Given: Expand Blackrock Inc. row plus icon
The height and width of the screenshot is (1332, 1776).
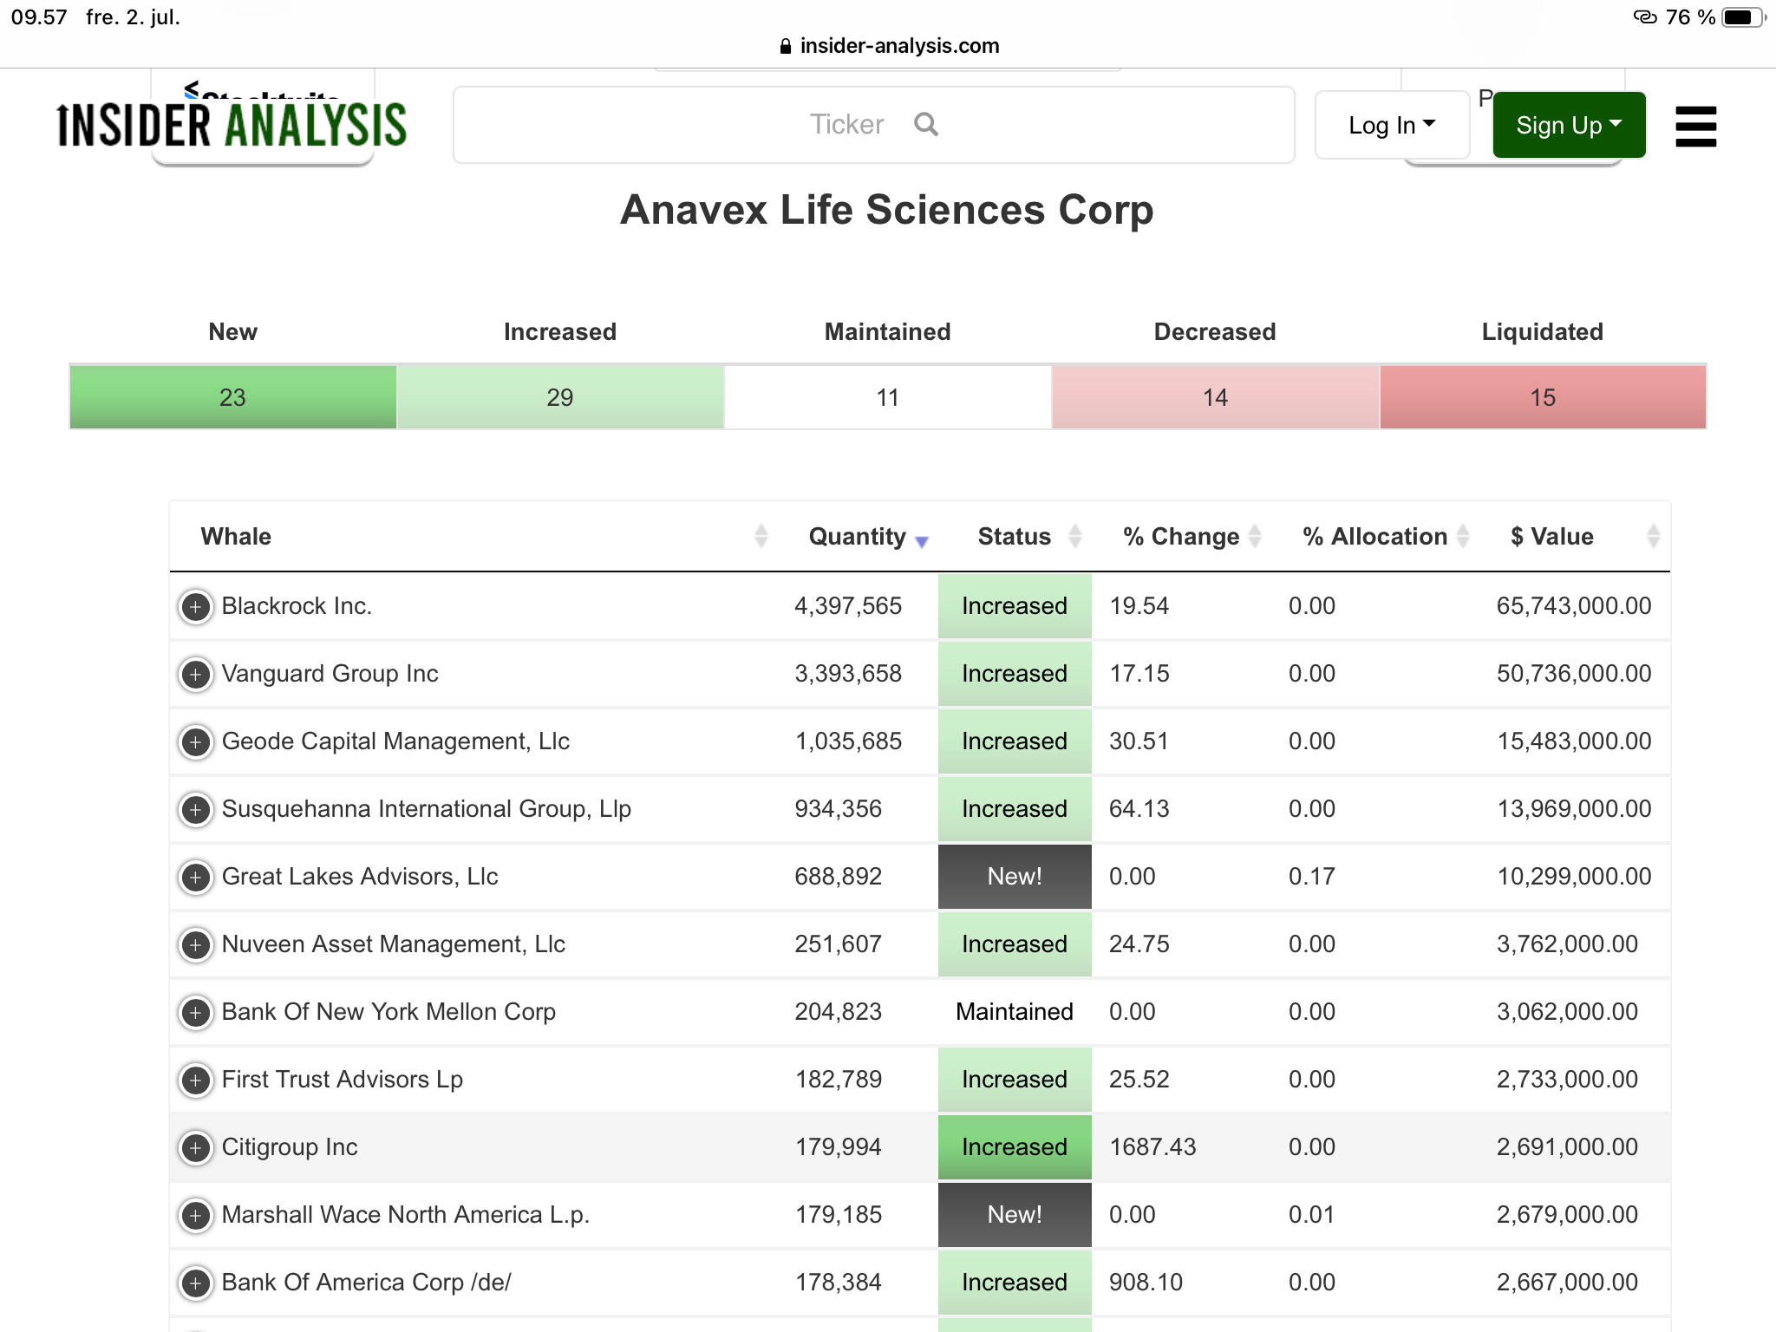Looking at the screenshot, I should 196,606.
